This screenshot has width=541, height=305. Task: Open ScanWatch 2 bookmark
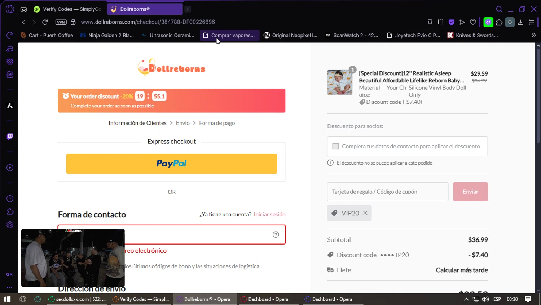pyautogui.click(x=352, y=35)
